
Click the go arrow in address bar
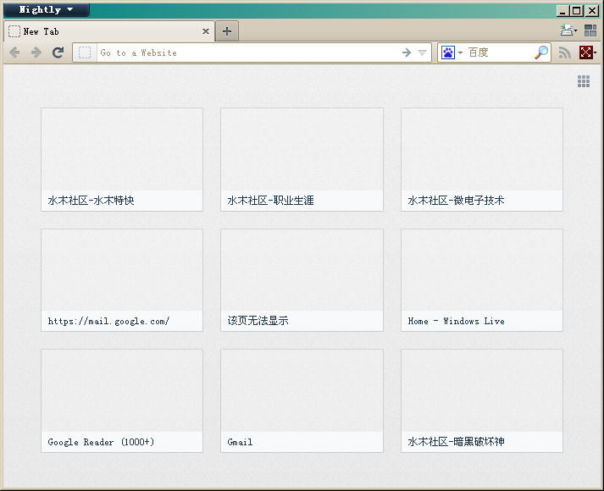pyautogui.click(x=407, y=52)
